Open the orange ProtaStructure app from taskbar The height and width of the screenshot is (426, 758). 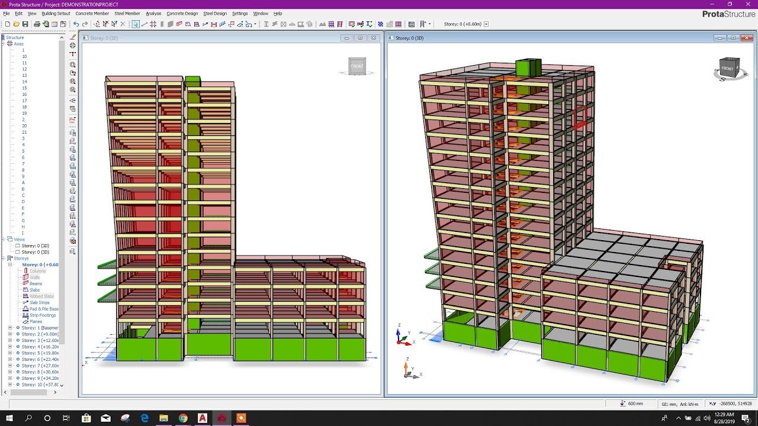click(x=240, y=418)
